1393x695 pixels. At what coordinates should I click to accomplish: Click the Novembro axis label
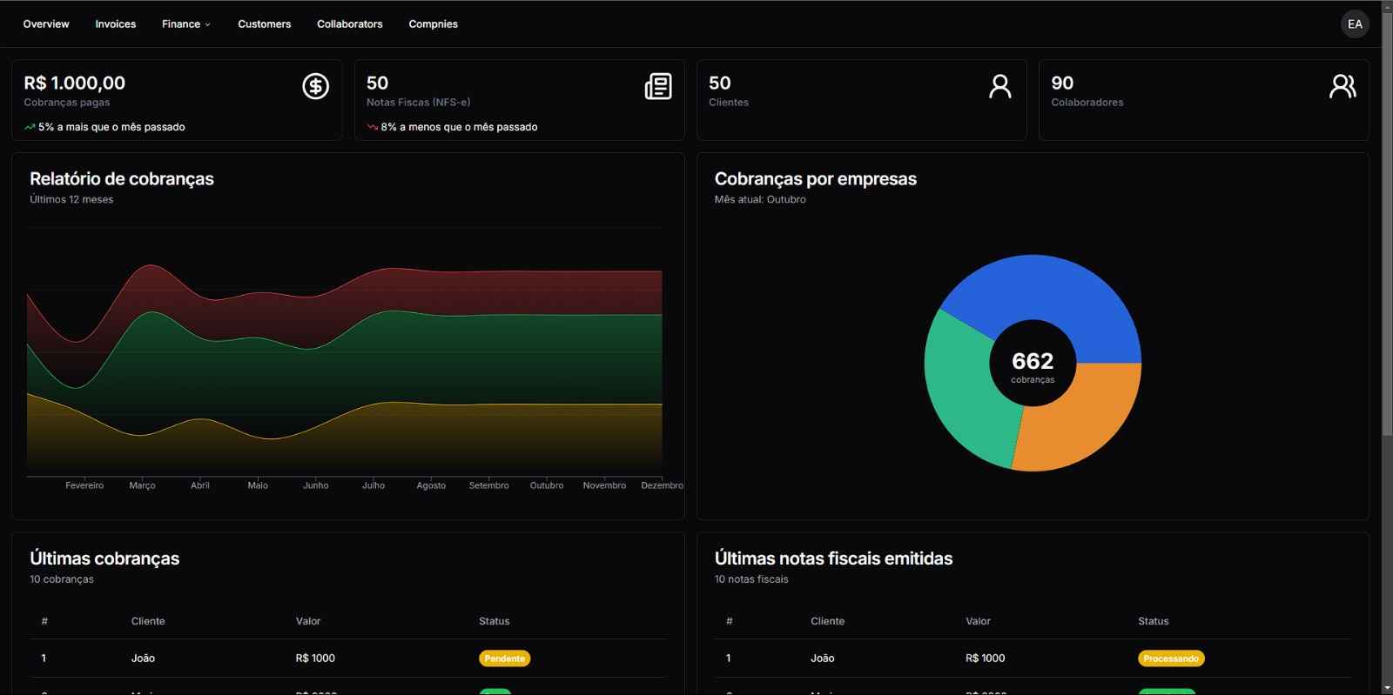coord(604,485)
